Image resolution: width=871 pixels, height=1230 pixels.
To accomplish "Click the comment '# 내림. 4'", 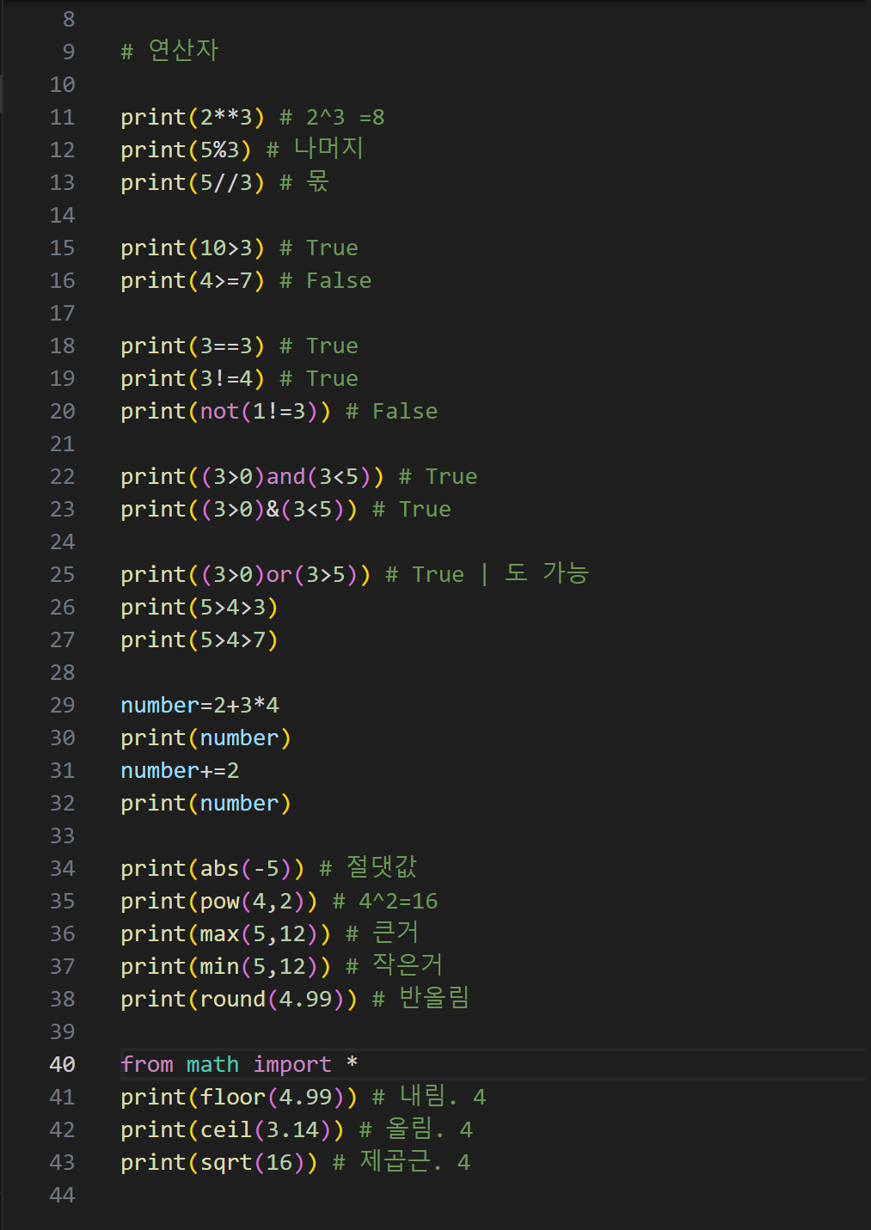I will point(429,1096).
